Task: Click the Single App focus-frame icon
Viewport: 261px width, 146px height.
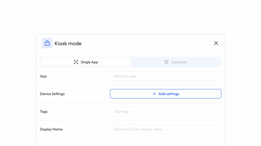Action: [76, 62]
